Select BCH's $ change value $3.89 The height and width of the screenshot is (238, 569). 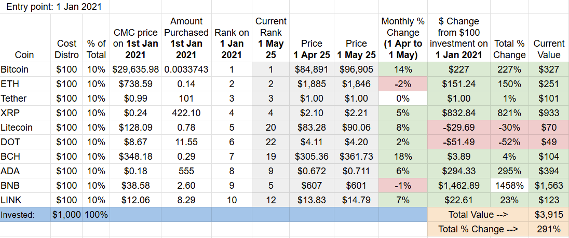point(459,156)
